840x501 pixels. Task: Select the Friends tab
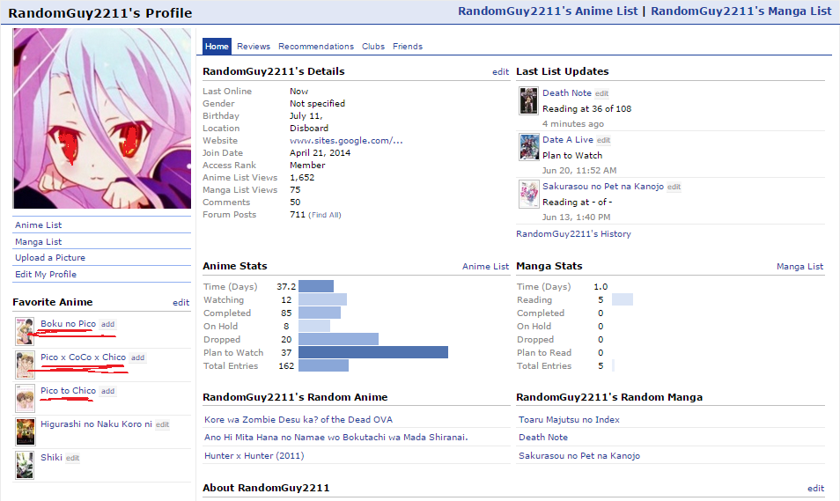(408, 47)
